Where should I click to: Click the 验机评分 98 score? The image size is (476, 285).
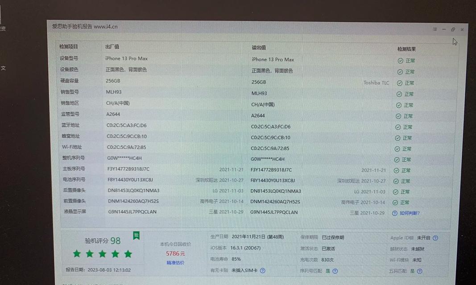pyautogui.click(x=103, y=241)
